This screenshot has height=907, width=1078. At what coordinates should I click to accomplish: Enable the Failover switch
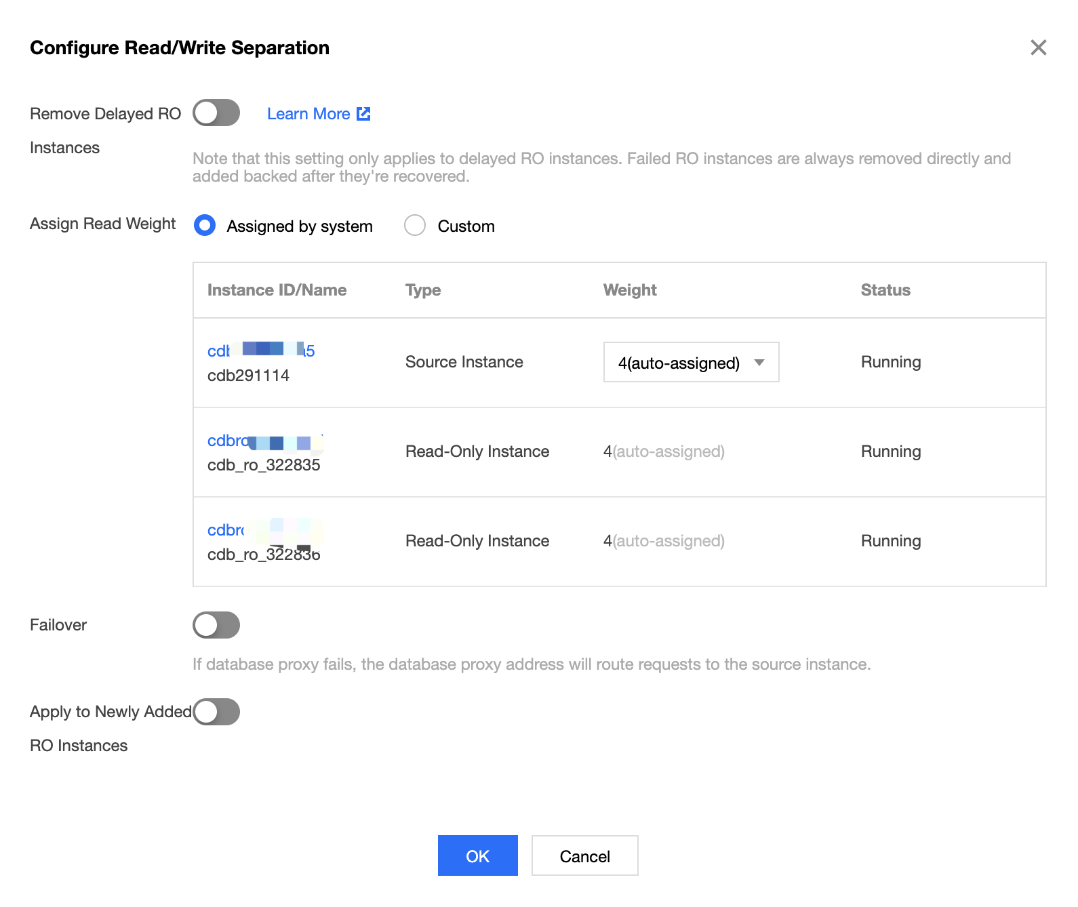click(216, 625)
